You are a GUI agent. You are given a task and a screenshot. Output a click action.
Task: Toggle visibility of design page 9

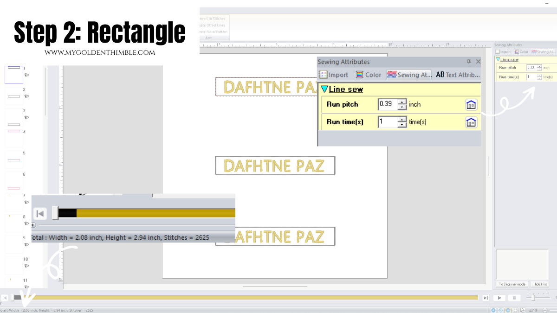pyautogui.click(x=26, y=243)
